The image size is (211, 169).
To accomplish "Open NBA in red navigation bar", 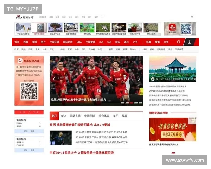I will point(79,42).
